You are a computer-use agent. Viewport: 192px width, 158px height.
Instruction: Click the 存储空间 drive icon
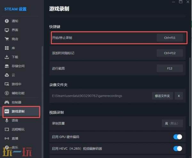coord(7,66)
